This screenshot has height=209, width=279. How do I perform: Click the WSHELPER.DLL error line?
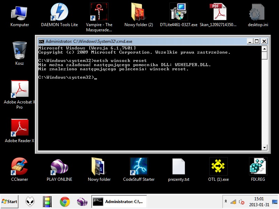click(x=125, y=65)
